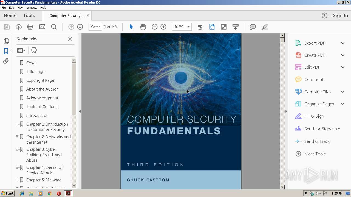Click the Save file icon

tap(7, 27)
